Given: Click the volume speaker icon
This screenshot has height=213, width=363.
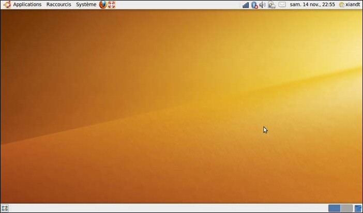Looking at the screenshot, I should (x=263, y=5).
